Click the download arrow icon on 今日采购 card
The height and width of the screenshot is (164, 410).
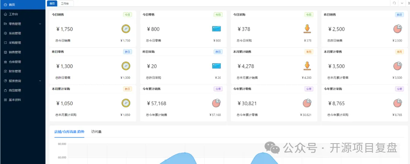(307, 29)
